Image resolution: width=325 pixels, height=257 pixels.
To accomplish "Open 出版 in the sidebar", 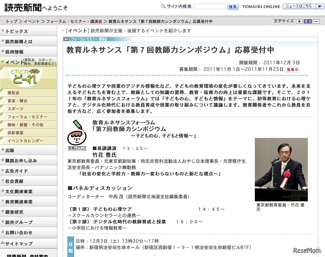I will pos(28,150).
